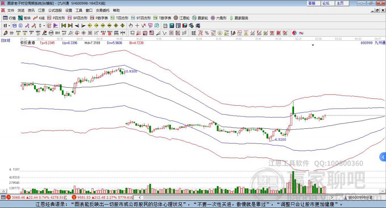Expand the candlestick style dropdown arrow
Viewport: 386px width, 208px height.
click(x=44, y=26)
